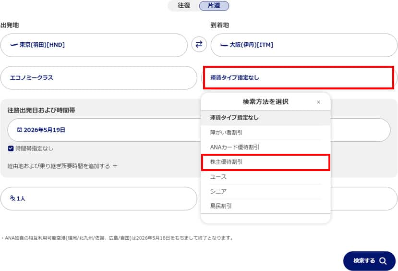Screen dimensions: 398x271
Task: Click the airplane icon in arrival field
Action: click(x=224, y=45)
